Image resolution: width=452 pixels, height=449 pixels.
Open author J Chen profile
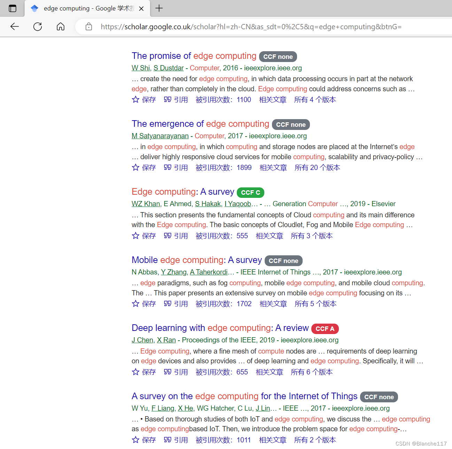point(142,340)
